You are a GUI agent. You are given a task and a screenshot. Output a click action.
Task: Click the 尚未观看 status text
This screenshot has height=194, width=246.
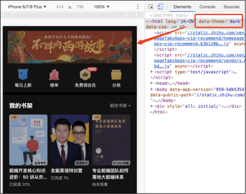click(x=100, y=184)
